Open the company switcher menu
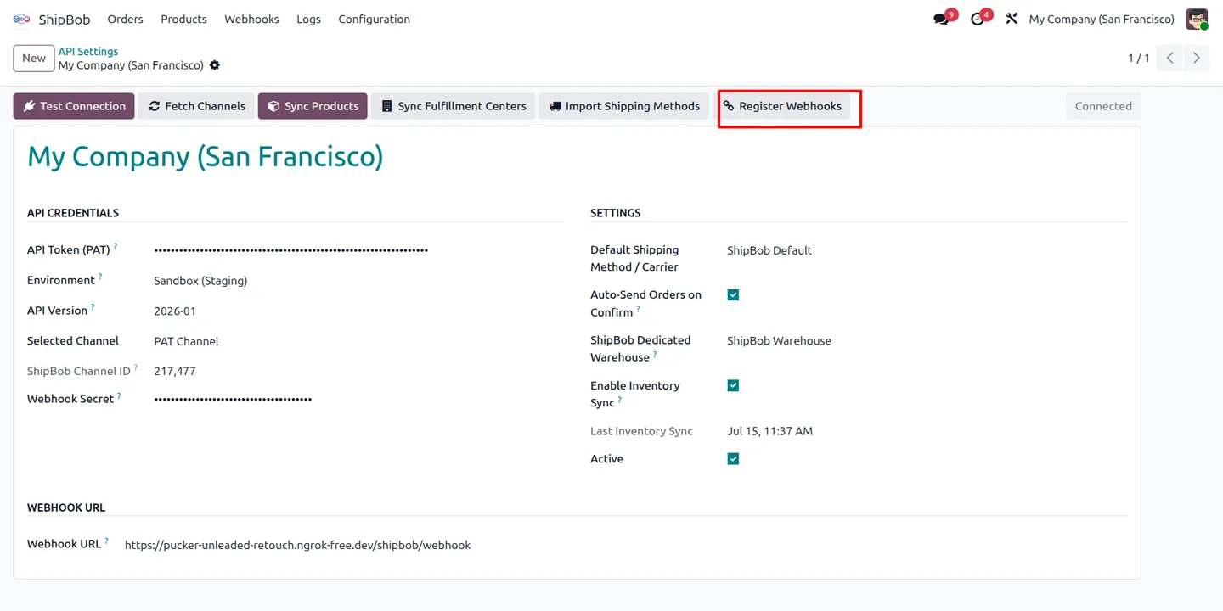Screen dimensions: 1223x611 1102,19
